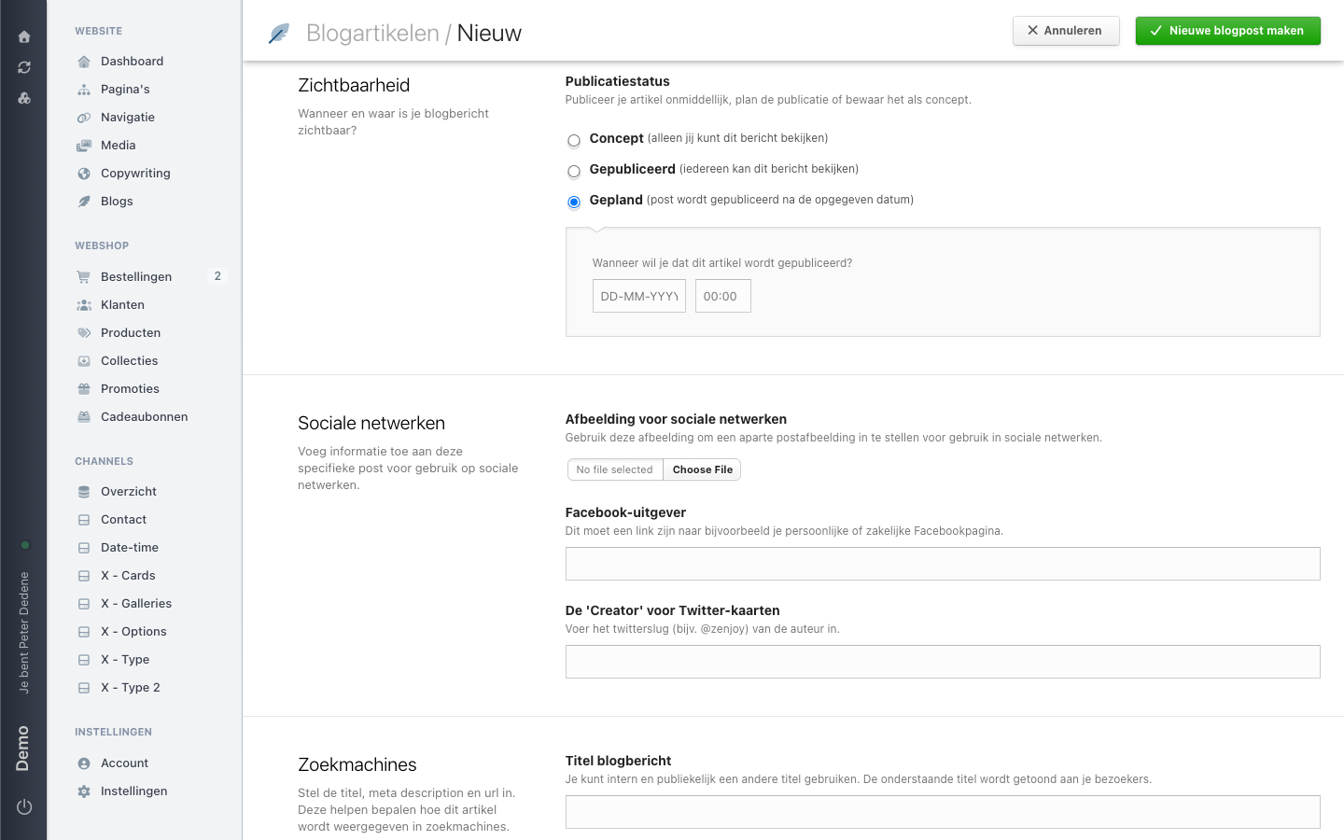Select the Gepubliceerd radio option
This screenshot has height=840, width=1344.
tap(574, 172)
